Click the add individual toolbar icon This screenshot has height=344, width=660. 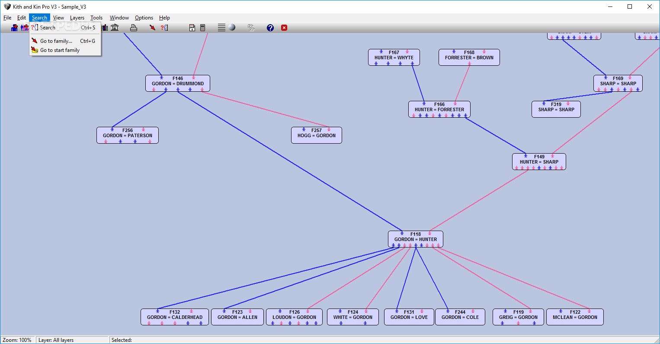tap(14, 28)
